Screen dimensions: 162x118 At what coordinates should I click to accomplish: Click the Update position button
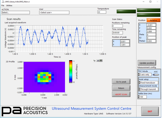pyautogui.click(x=146, y=63)
